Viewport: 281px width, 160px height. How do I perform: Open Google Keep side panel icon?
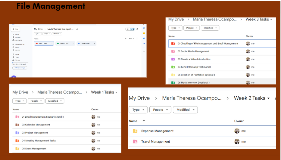tap(144, 33)
